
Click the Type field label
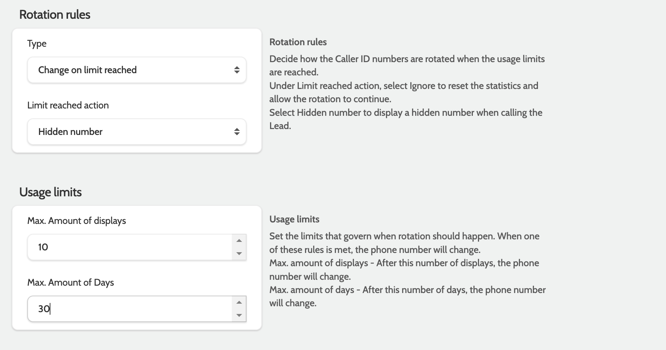pos(37,44)
